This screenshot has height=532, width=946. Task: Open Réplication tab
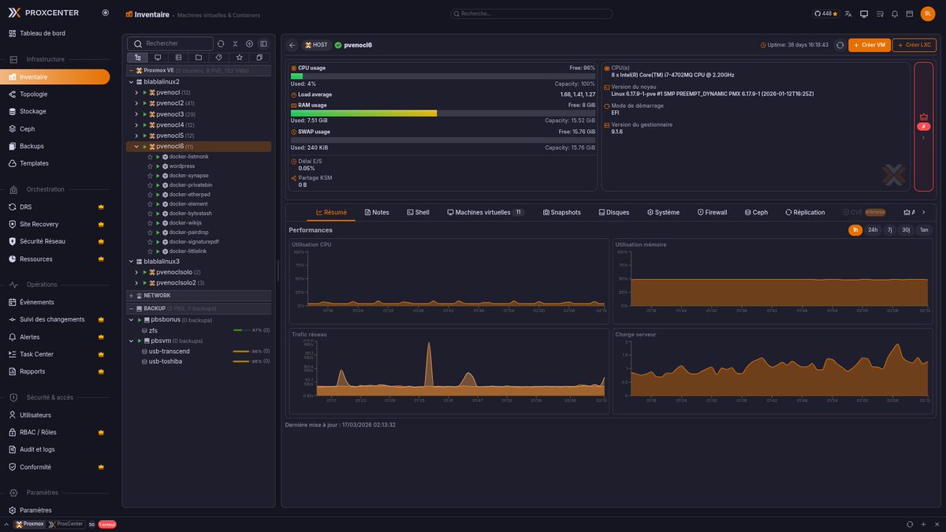pos(805,212)
